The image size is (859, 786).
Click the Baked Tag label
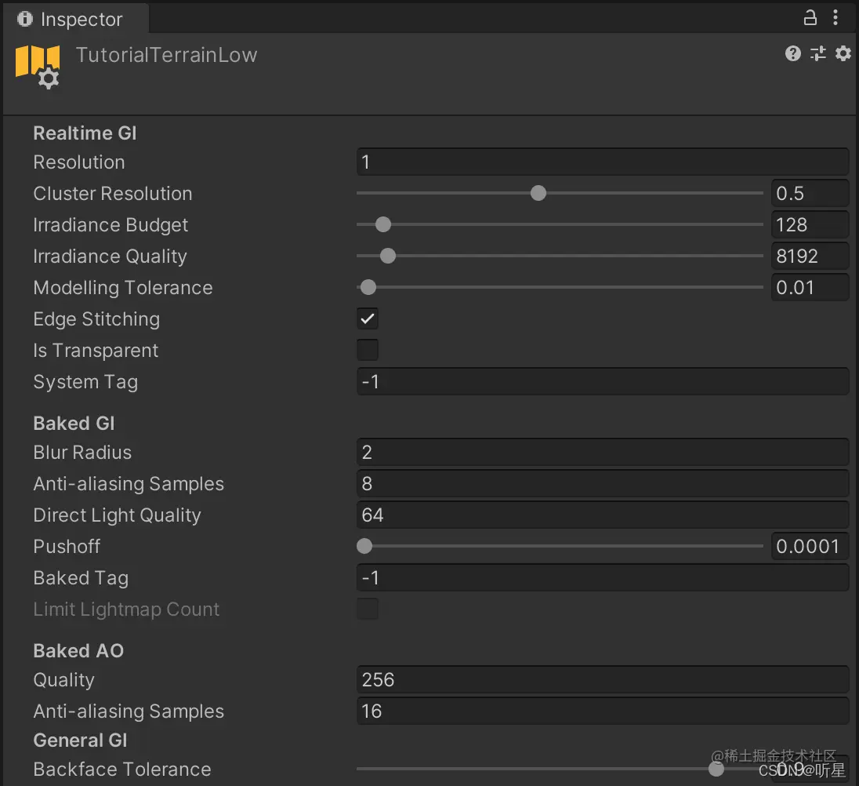click(x=81, y=578)
